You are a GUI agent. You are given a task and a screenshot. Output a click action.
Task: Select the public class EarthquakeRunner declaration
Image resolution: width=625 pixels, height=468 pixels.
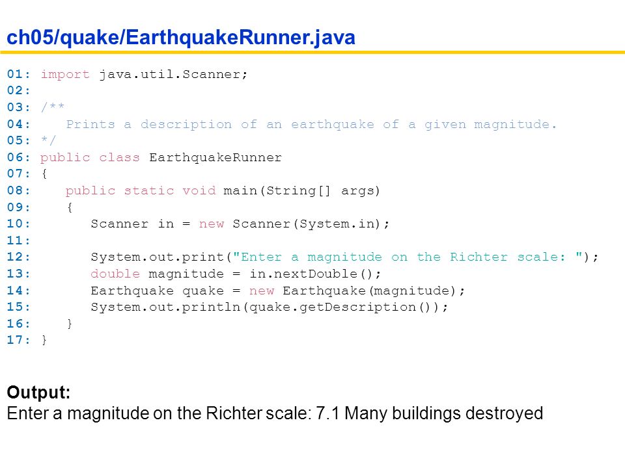(x=161, y=157)
